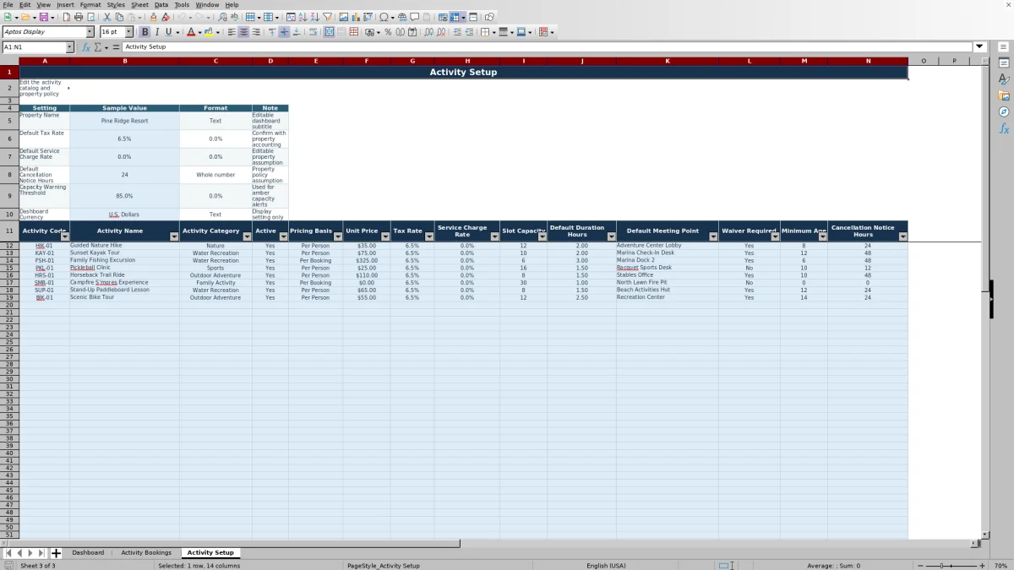Click the Insert Image icon
1014x570 pixels.
(343, 17)
